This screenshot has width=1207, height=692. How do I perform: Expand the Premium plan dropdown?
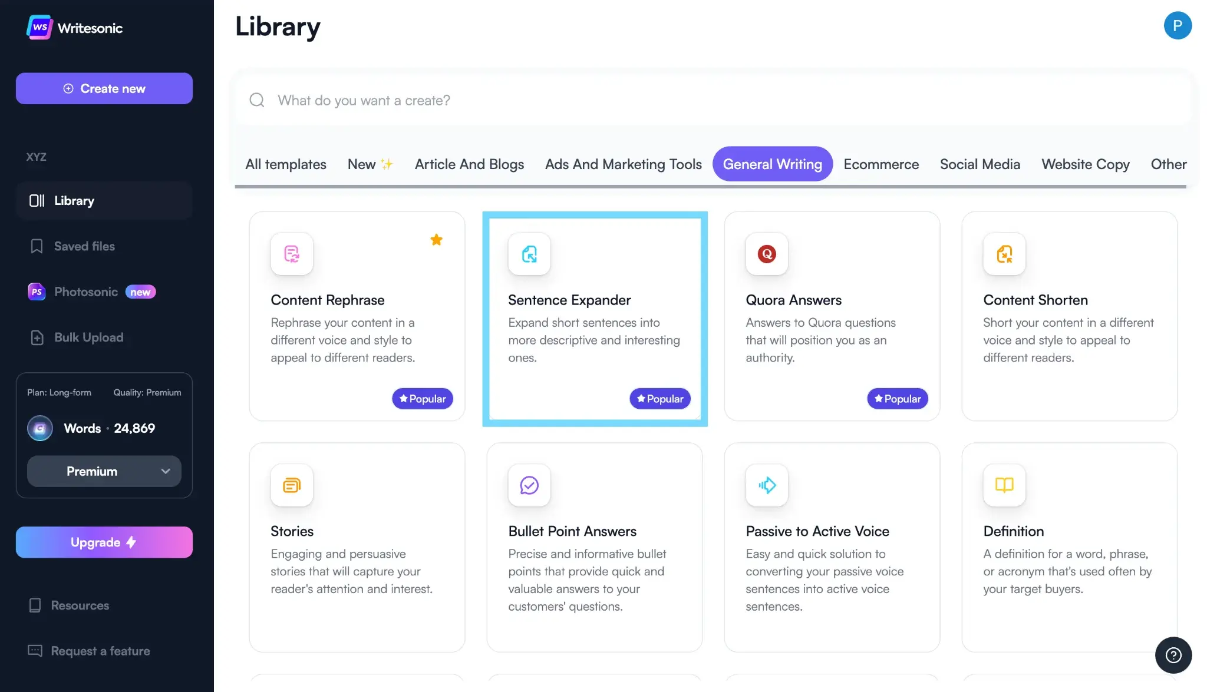104,471
